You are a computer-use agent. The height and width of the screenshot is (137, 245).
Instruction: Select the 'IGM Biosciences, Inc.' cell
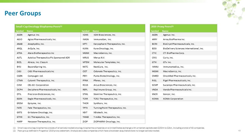coord(105,35)
